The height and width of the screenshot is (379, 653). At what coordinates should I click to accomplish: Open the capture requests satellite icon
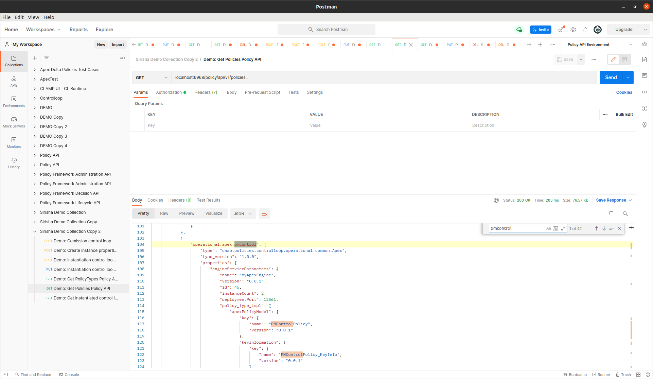(x=561, y=30)
